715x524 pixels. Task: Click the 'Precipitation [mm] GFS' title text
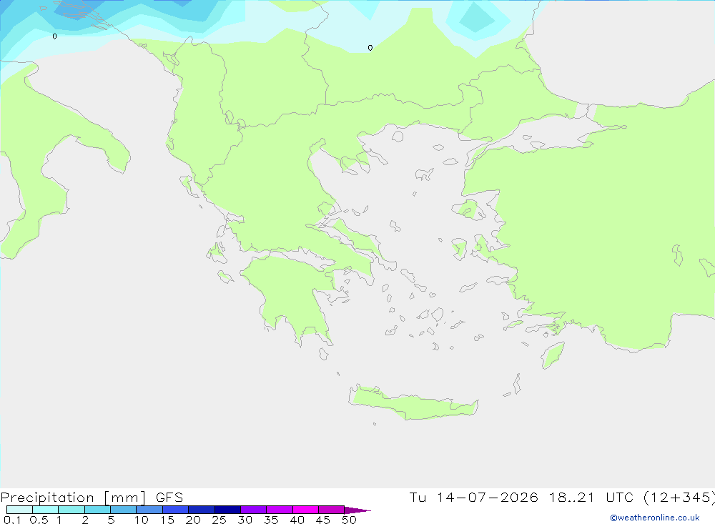[x=92, y=497]
